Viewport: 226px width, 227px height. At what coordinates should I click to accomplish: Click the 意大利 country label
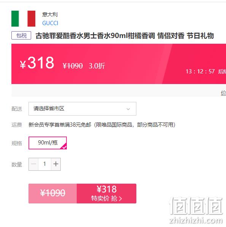50,14
